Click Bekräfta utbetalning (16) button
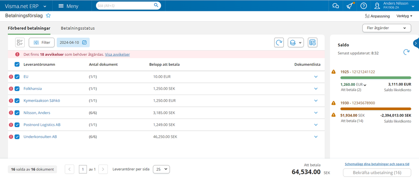Screen dimensions: 419x180 point(377,172)
